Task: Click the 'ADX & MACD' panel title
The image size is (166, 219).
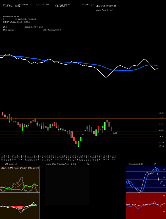Action: point(11,164)
